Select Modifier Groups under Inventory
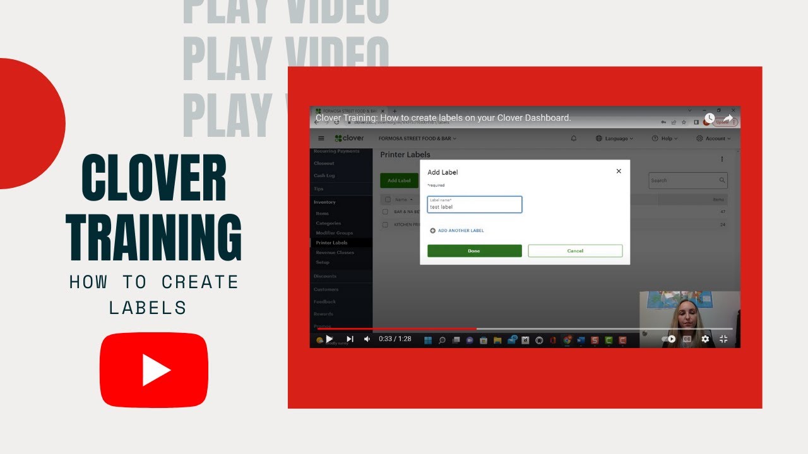 335,233
